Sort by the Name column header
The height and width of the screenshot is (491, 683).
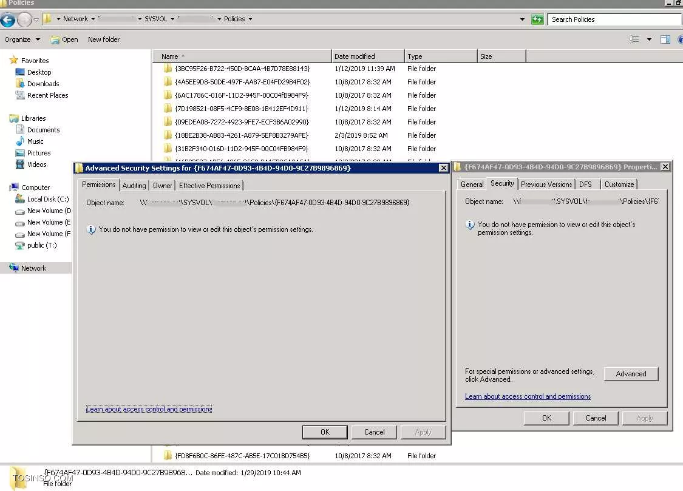(x=242, y=56)
